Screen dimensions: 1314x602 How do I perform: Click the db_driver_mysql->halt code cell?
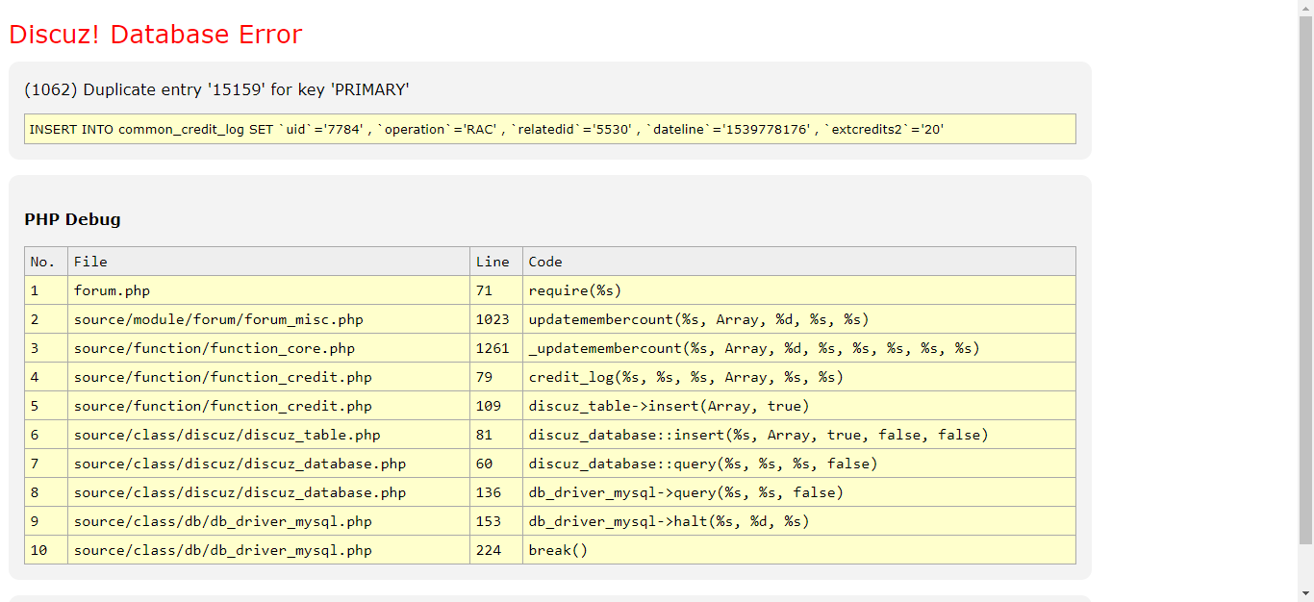point(799,521)
